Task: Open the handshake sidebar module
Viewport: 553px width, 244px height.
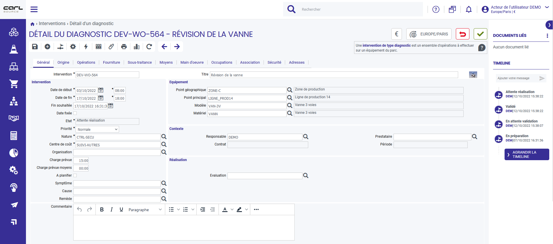Action: click(x=14, y=118)
